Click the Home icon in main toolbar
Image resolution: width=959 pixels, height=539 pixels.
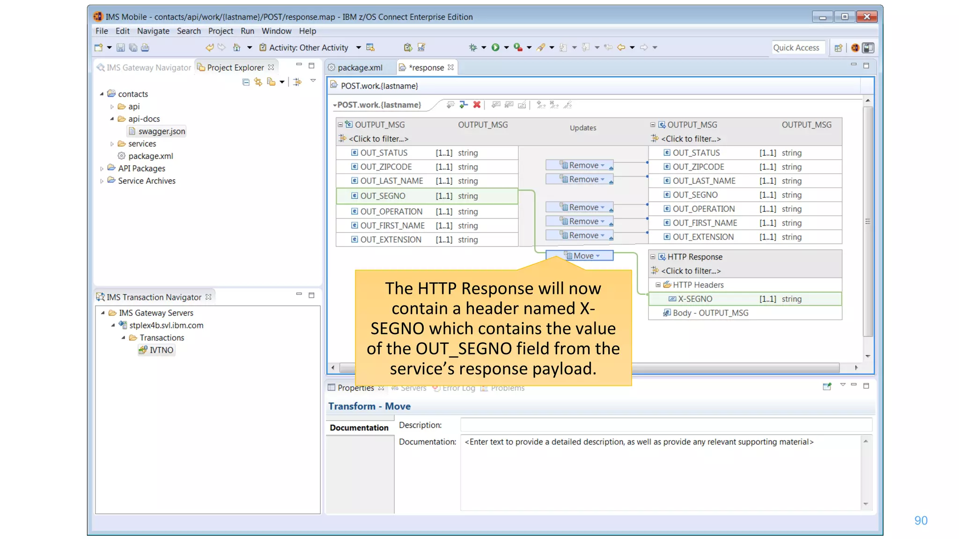coord(237,47)
